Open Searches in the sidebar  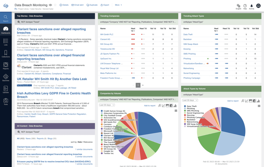tap(6, 78)
